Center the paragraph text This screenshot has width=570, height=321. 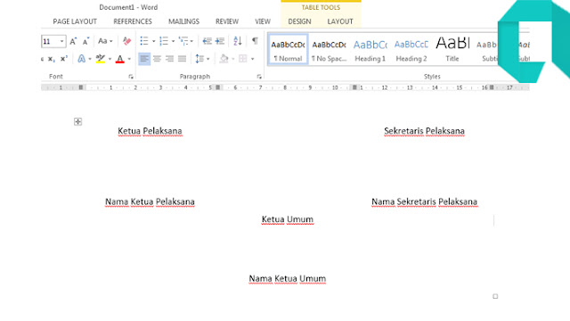coord(157,59)
